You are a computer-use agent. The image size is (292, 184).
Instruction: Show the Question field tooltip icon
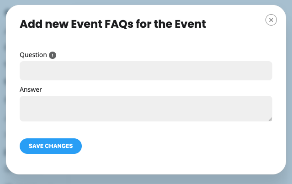click(53, 55)
